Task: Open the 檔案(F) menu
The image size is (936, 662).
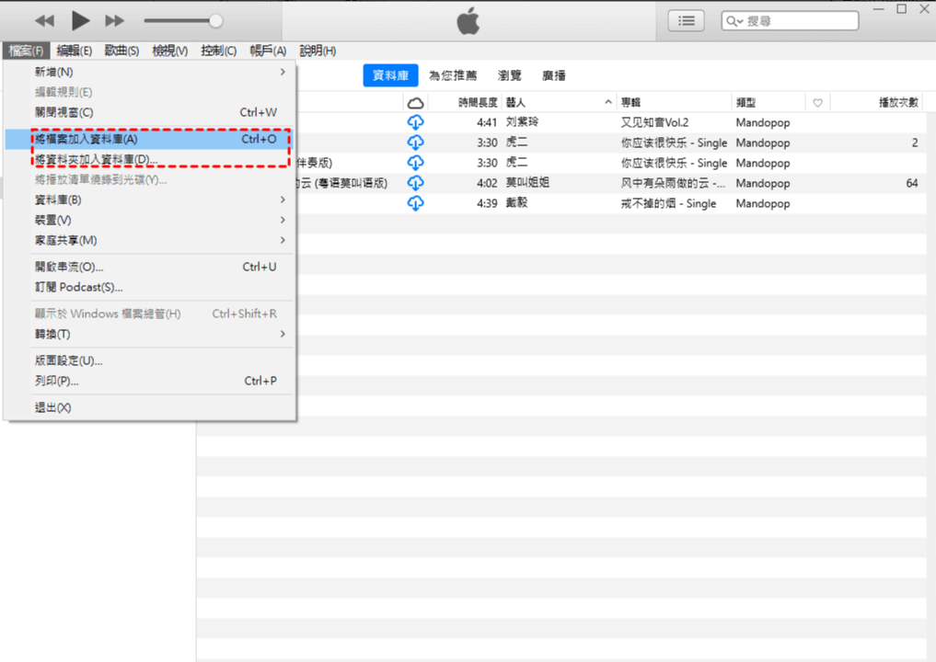Action: [25, 51]
